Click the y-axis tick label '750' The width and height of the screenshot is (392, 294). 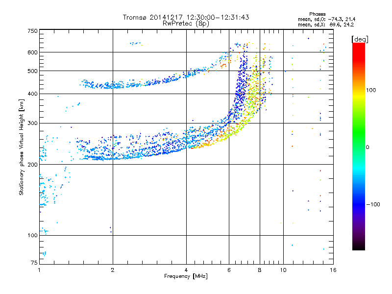[32, 31]
